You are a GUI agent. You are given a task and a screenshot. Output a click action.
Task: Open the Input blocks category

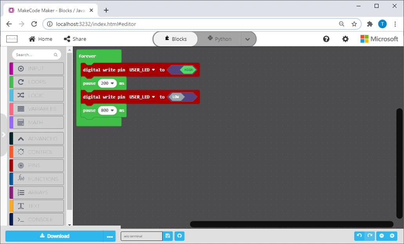pyautogui.click(x=36, y=68)
